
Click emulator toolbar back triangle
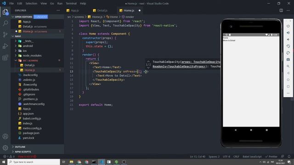288,73
